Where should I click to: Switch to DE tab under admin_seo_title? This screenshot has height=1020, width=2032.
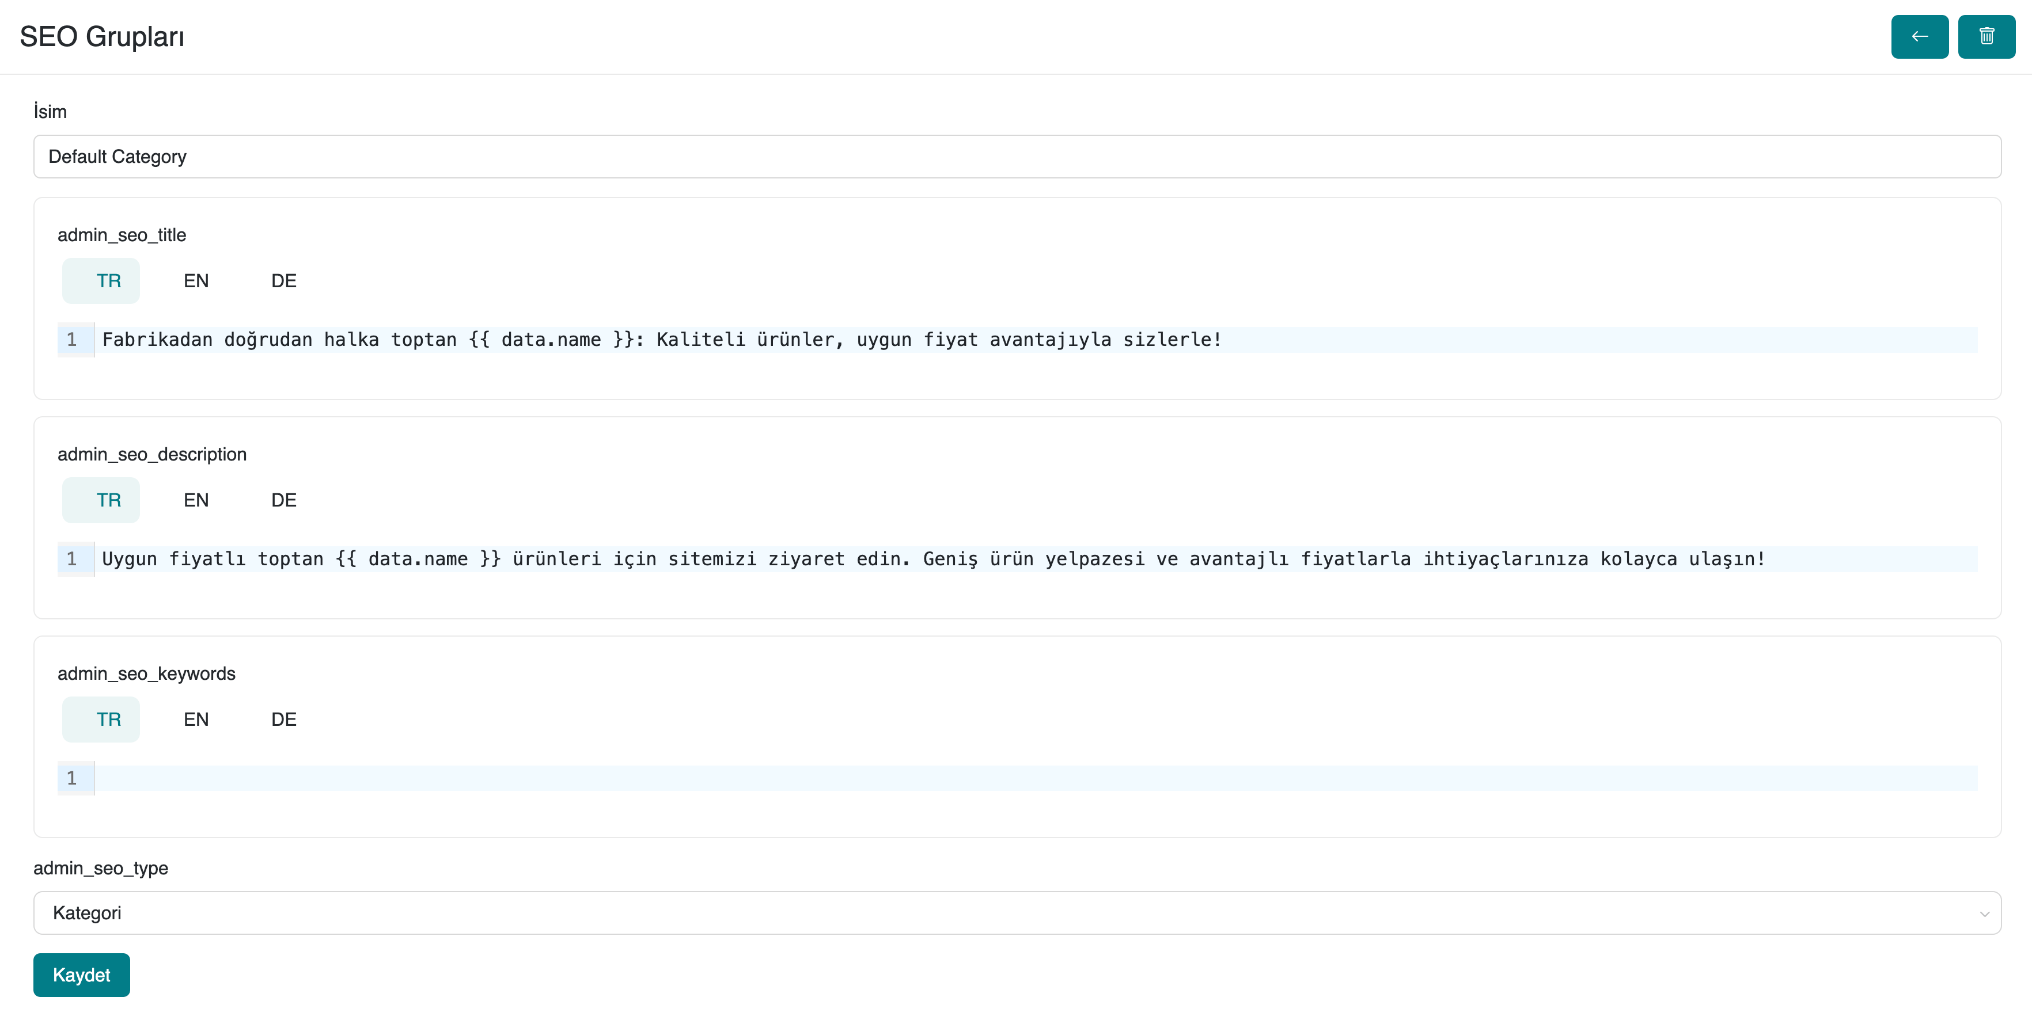click(x=283, y=281)
